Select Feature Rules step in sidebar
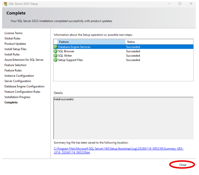Screen dimensions: 199x175 tap(13, 70)
